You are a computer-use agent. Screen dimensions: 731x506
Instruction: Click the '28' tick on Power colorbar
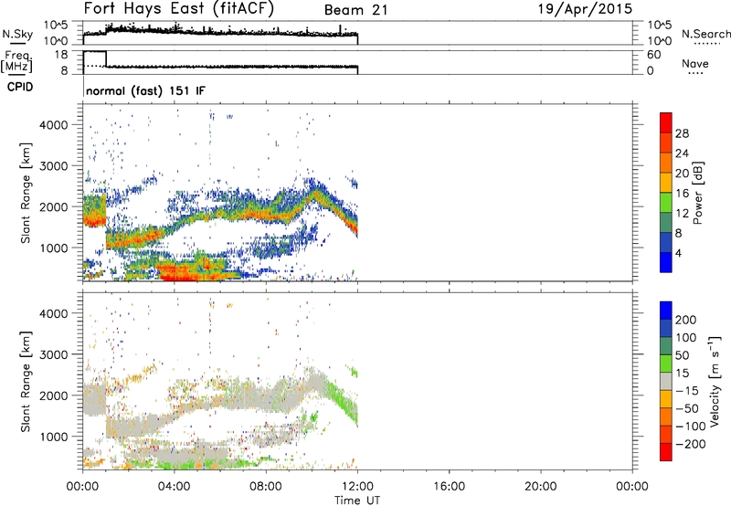(x=682, y=133)
